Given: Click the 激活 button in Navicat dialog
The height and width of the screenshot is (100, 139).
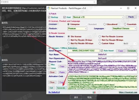Looking at the screenshot, I should click(76, 97).
